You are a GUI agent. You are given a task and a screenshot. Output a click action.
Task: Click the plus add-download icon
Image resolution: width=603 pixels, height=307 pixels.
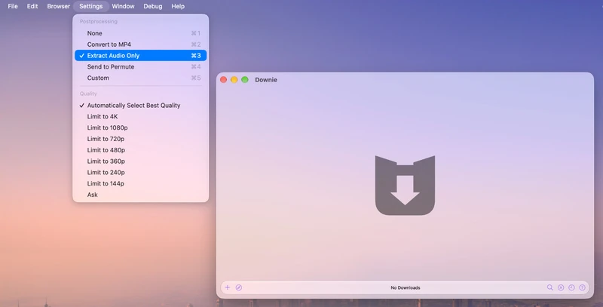[228, 287]
